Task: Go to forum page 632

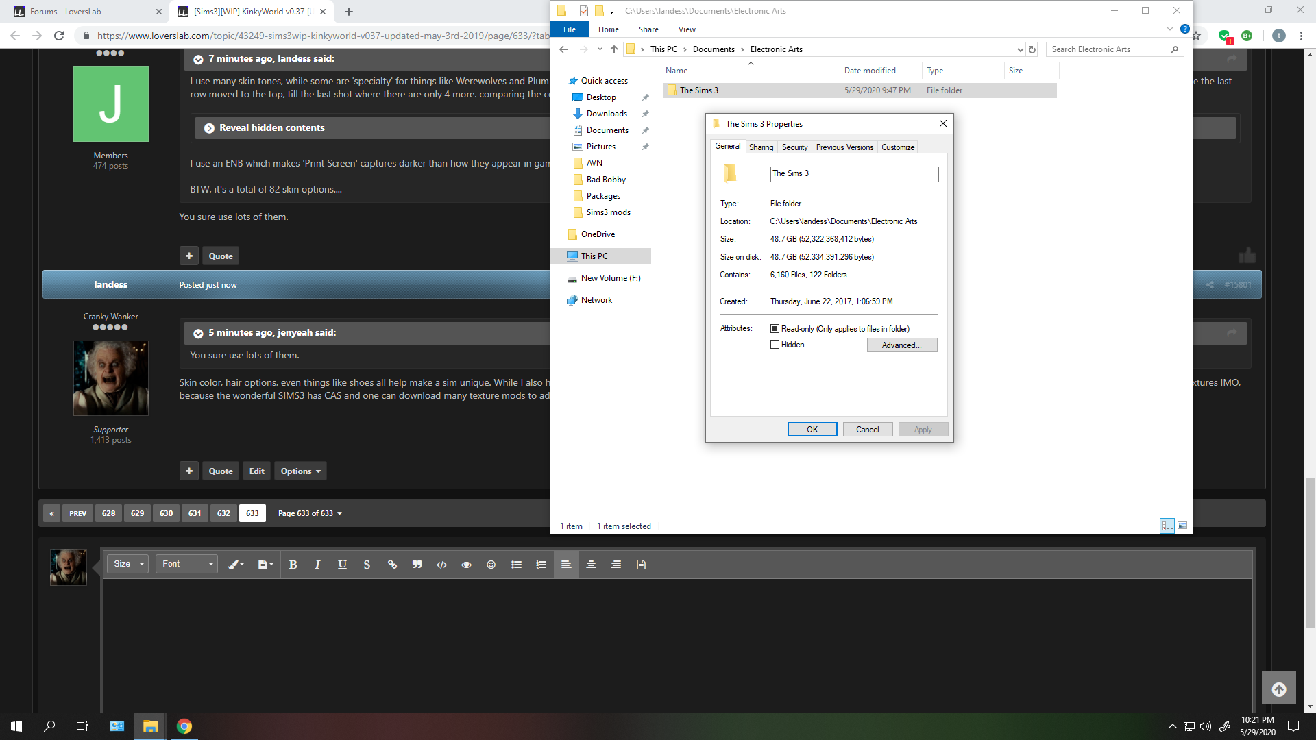Action: click(223, 513)
